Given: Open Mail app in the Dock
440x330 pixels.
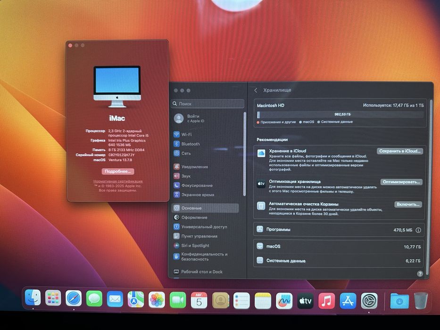Looking at the screenshot, I should [x=115, y=299].
